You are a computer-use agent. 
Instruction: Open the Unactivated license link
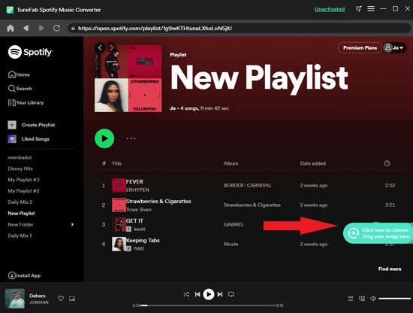point(330,9)
